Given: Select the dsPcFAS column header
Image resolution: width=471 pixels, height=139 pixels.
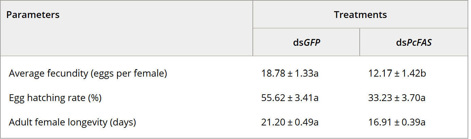Looking at the screenshot, I should tap(413, 43).
